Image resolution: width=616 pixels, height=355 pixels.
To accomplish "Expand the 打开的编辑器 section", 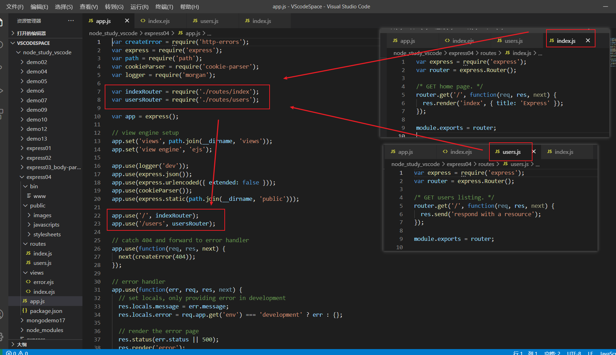I will click(45, 33).
